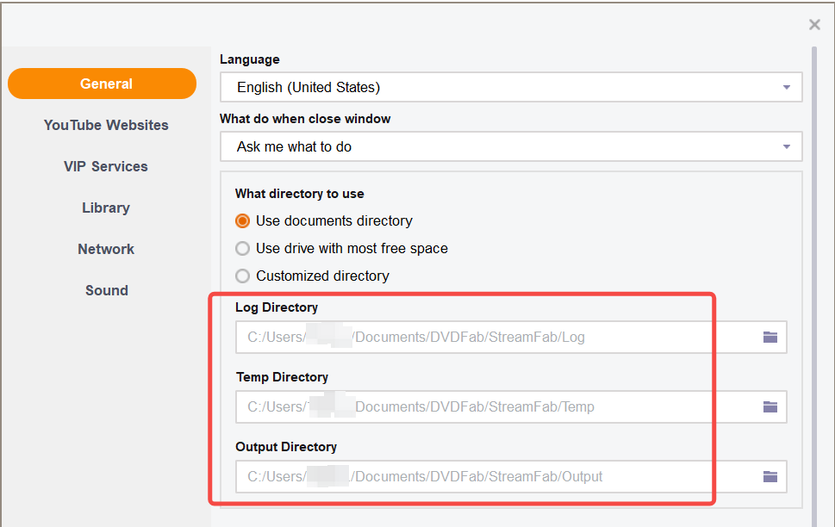This screenshot has height=527, width=835.
Task: Open the Language dropdown
Action: pyautogui.click(x=510, y=87)
